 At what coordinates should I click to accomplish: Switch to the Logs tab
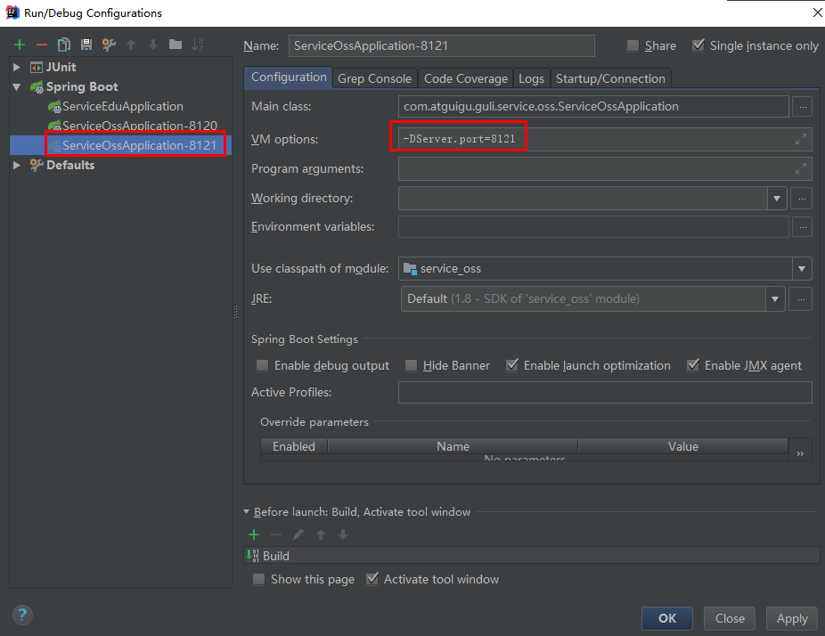(x=531, y=79)
